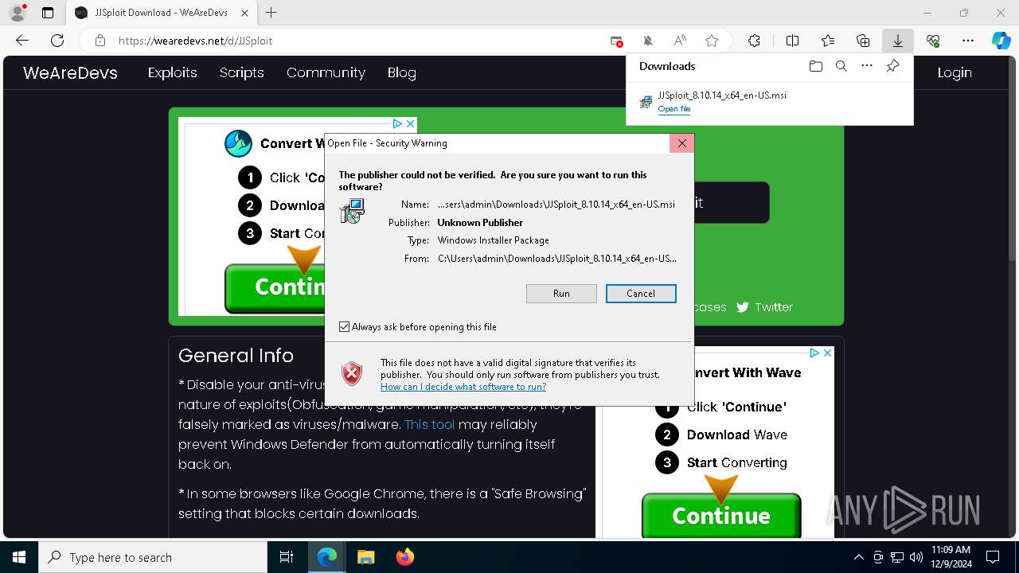Open File Explorer from taskbar
Screen dimensions: 1019x573
pyautogui.click(x=365, y=557)
